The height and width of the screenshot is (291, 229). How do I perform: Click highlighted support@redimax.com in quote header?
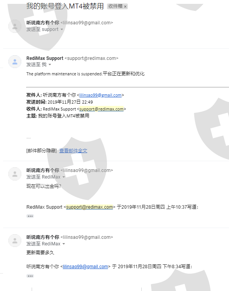[89, 207]
